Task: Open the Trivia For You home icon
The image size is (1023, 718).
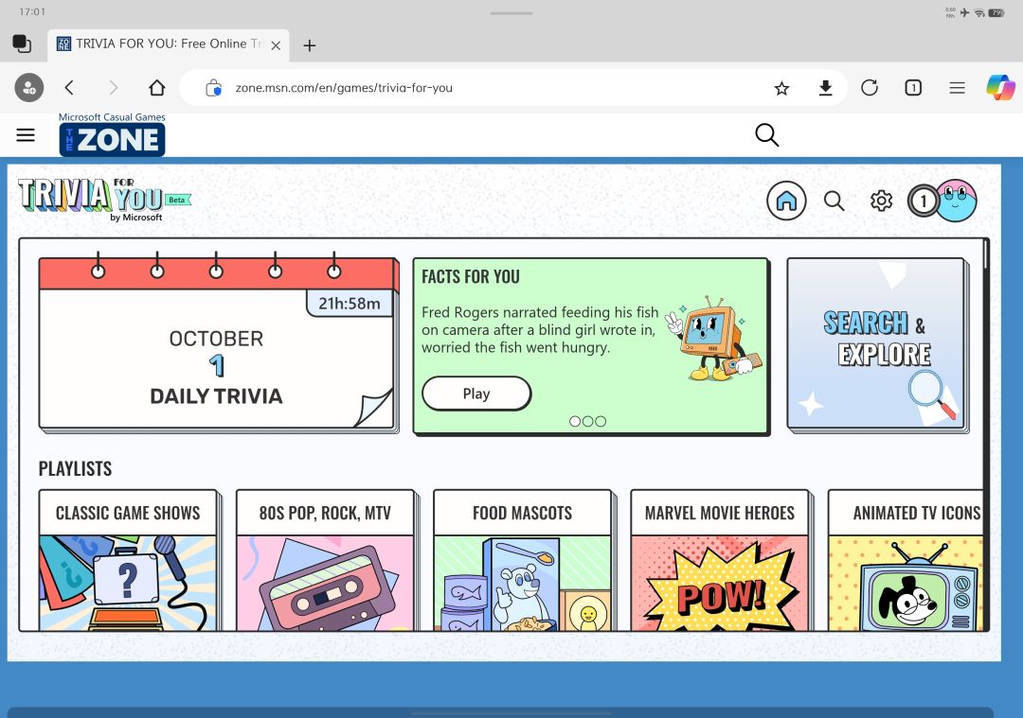Action: click(786, 201)
